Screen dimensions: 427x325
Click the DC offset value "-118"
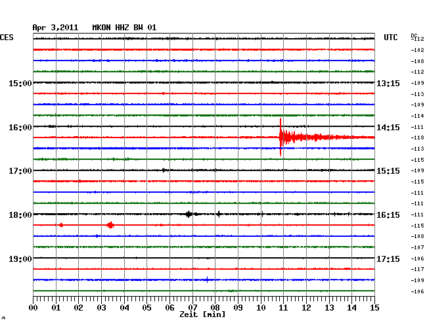click(x=417, y=137)
